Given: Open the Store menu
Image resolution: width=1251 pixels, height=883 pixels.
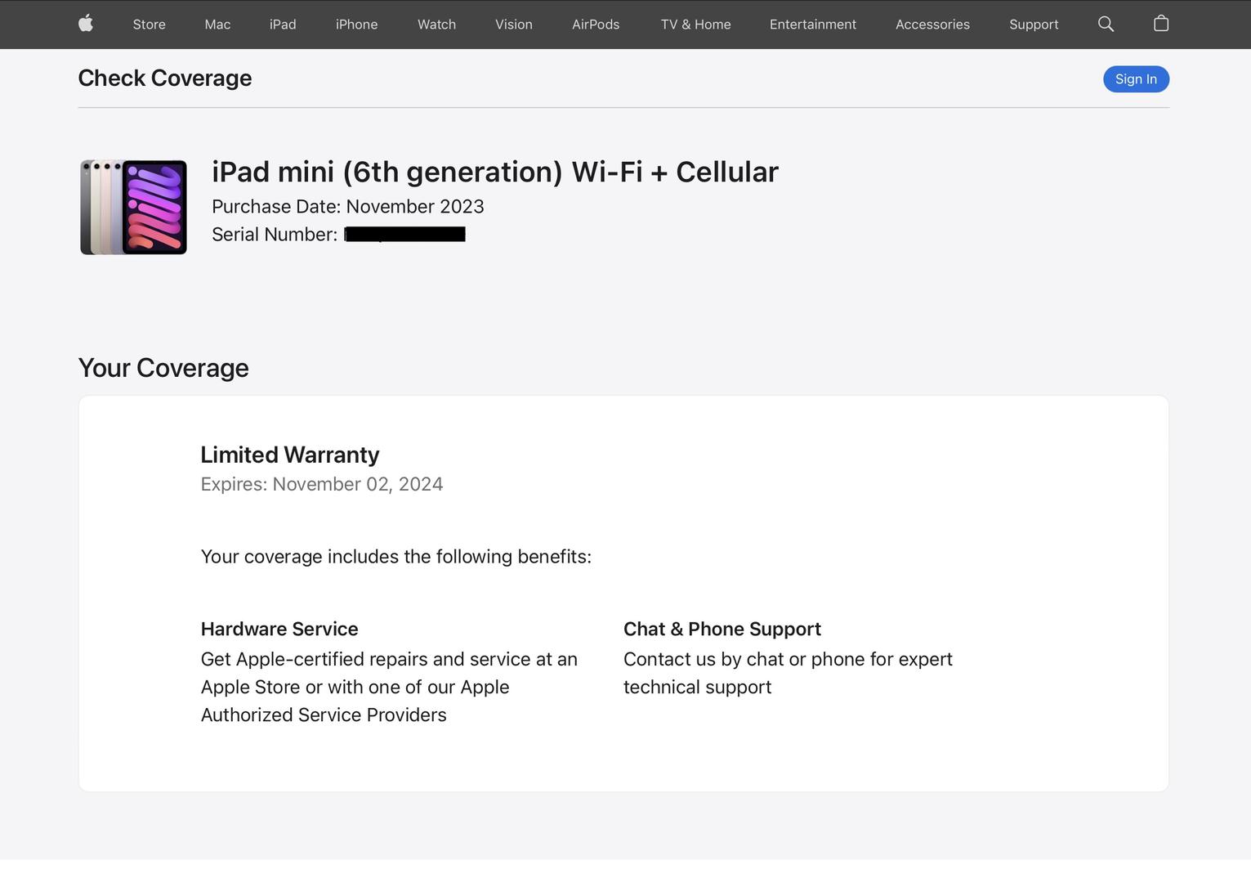Looking at the screenshot, I should coord(149,25).
